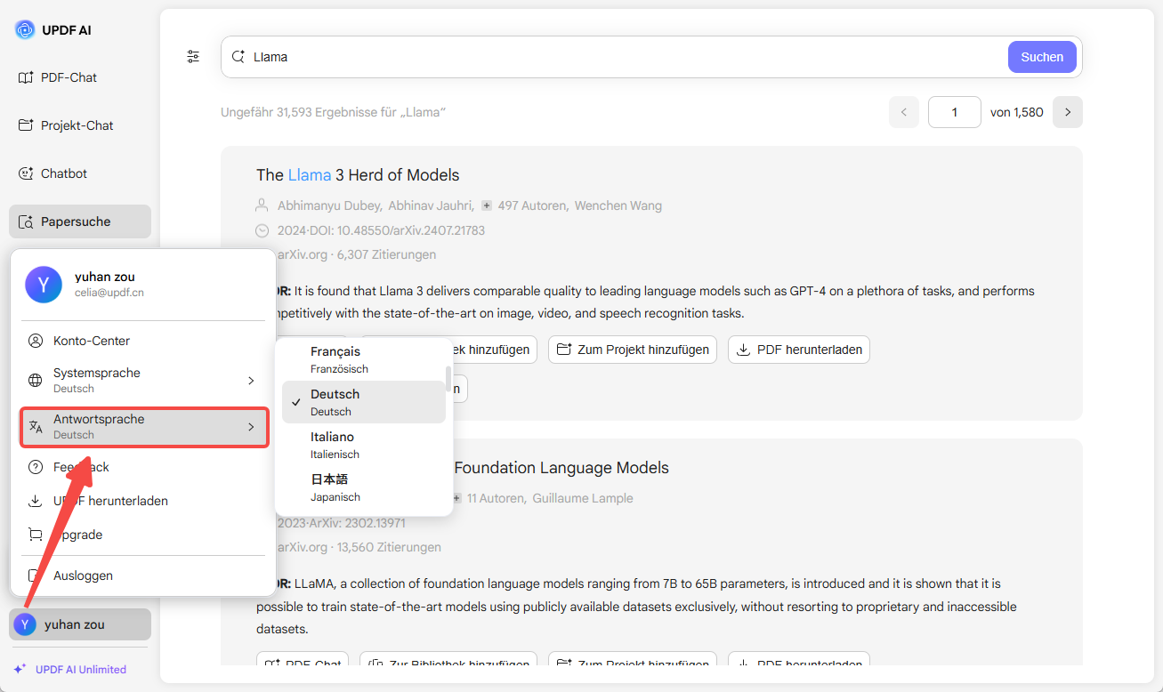Click the Papersuche magnifier icon
1163x692 pixels.
[26, 221]
